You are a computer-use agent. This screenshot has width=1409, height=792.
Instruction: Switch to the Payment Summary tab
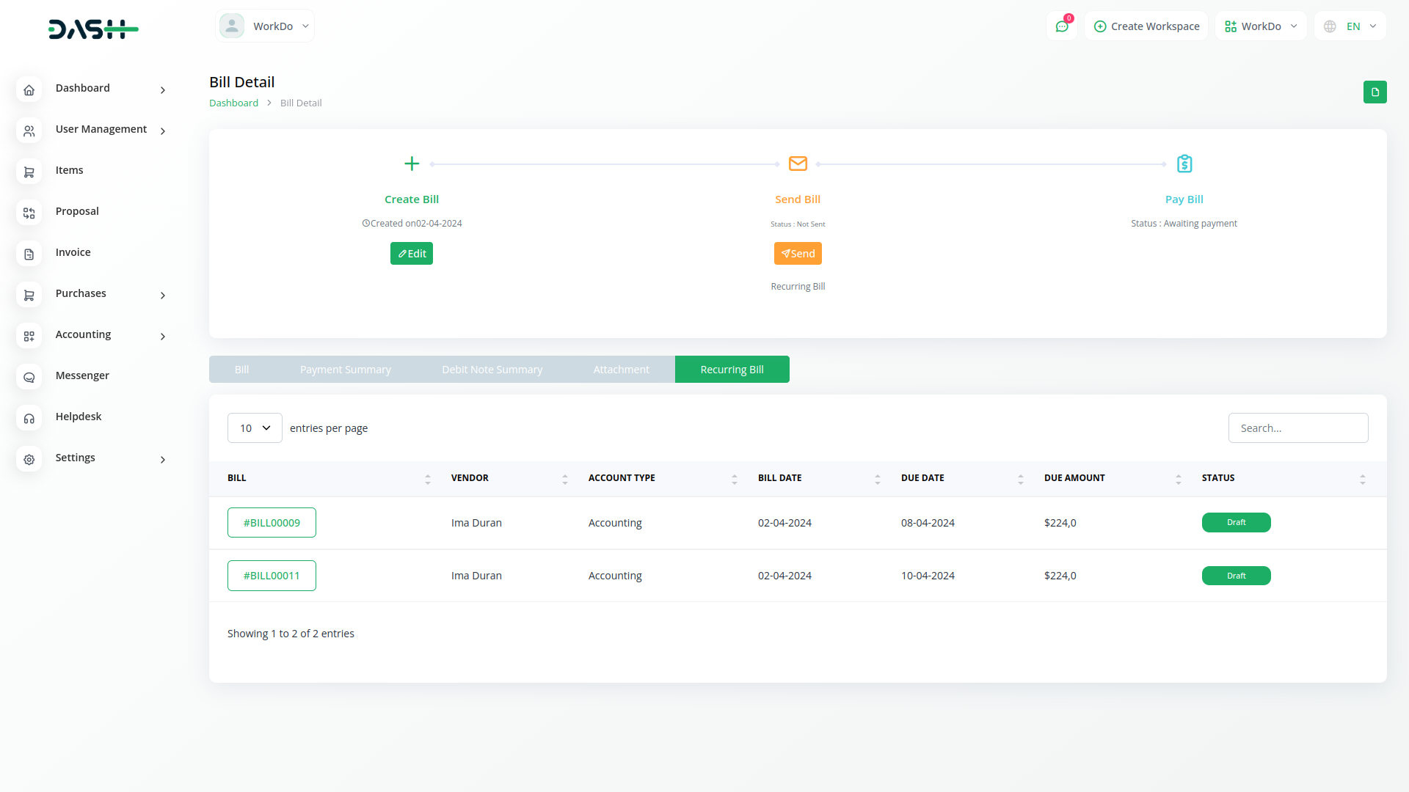pos(345,370)
